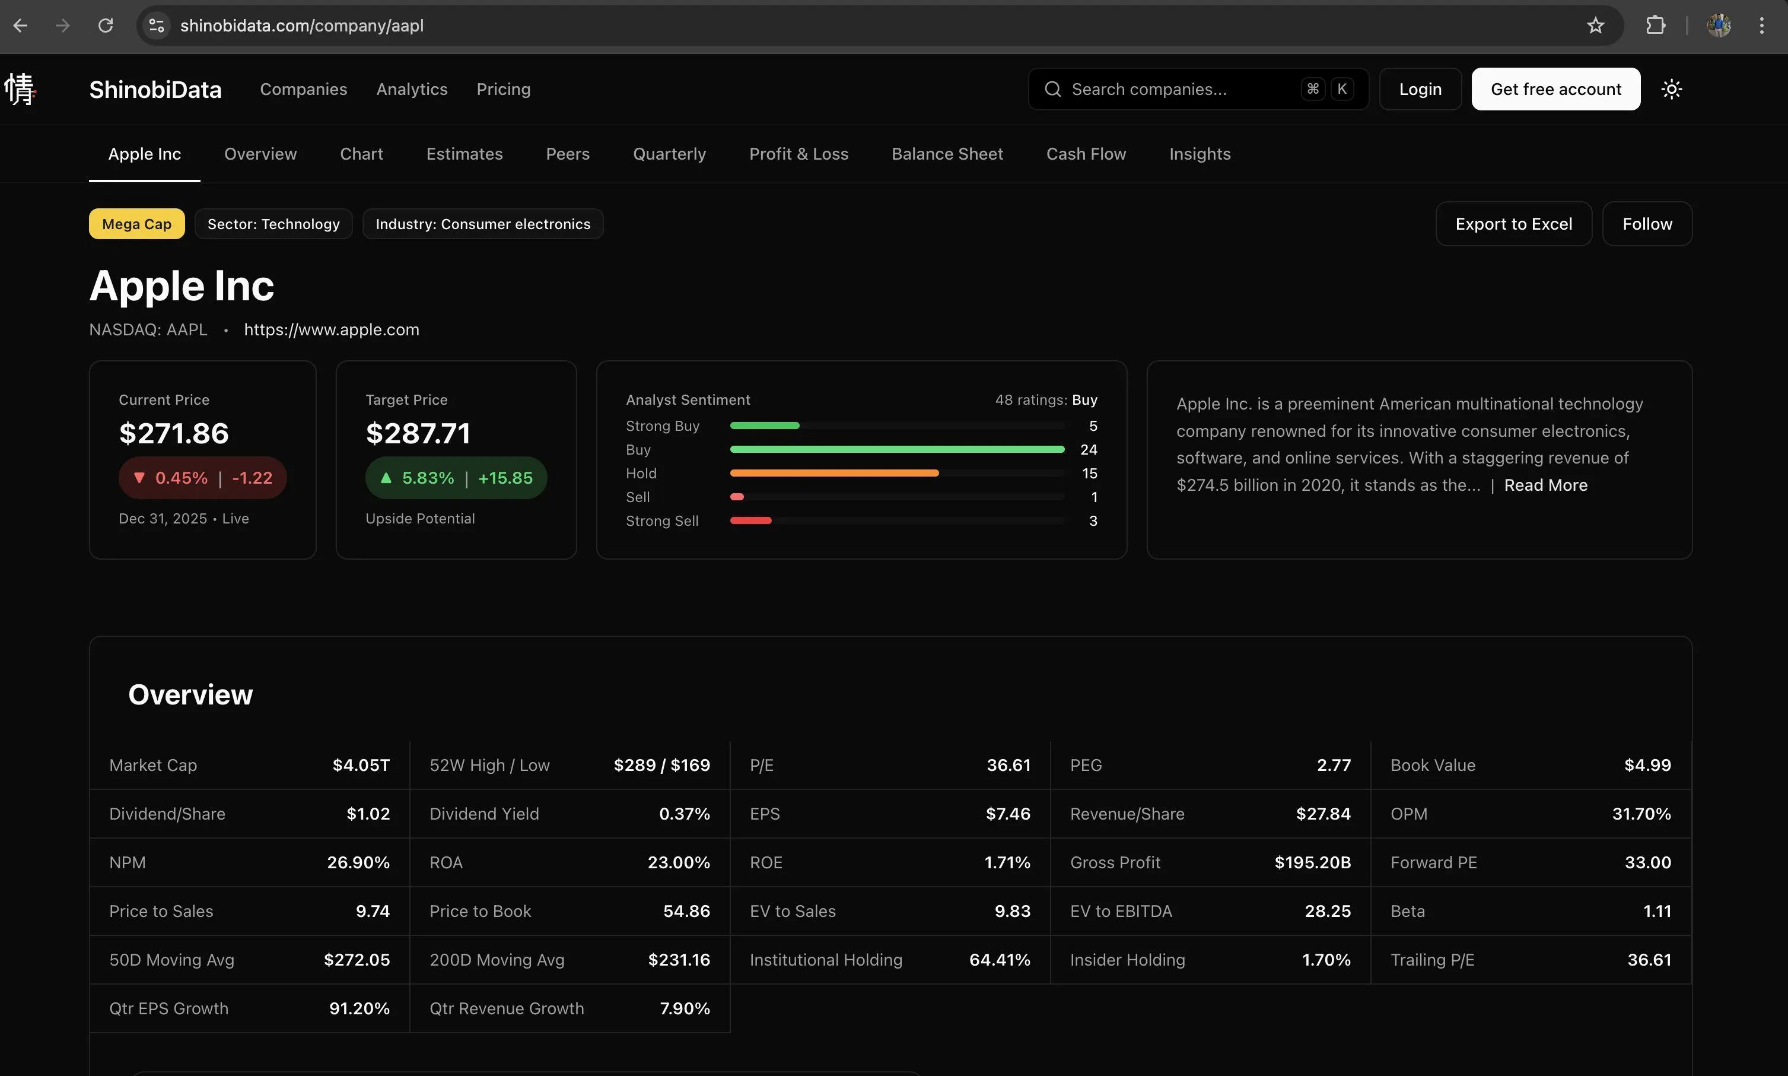Click the Sell sentiment bar
Screen dimensions: 1788x1076
click(896, 497)
